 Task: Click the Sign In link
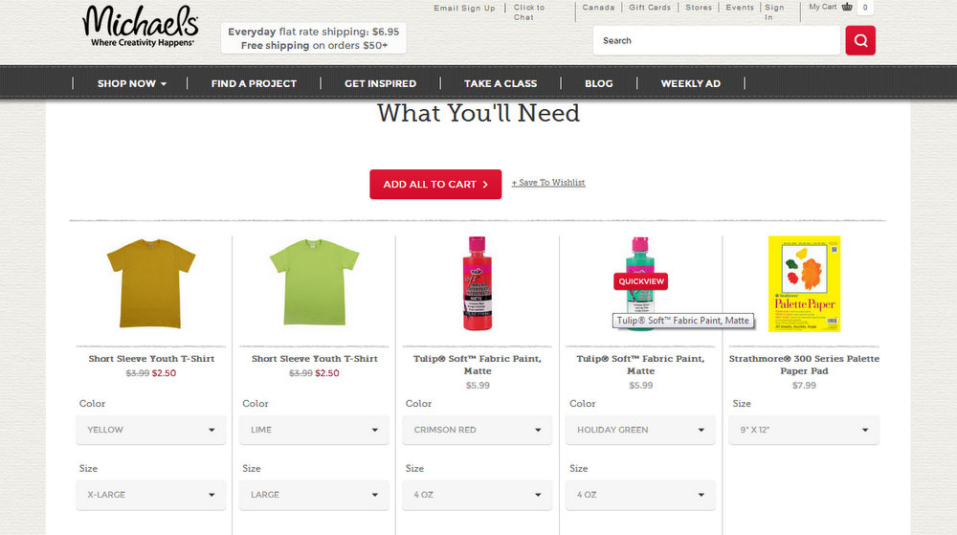[x=774, y=12]
